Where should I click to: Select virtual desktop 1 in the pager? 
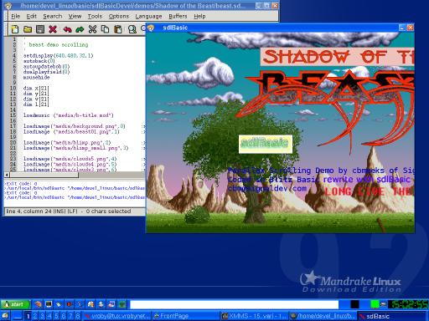pos(28,316)
